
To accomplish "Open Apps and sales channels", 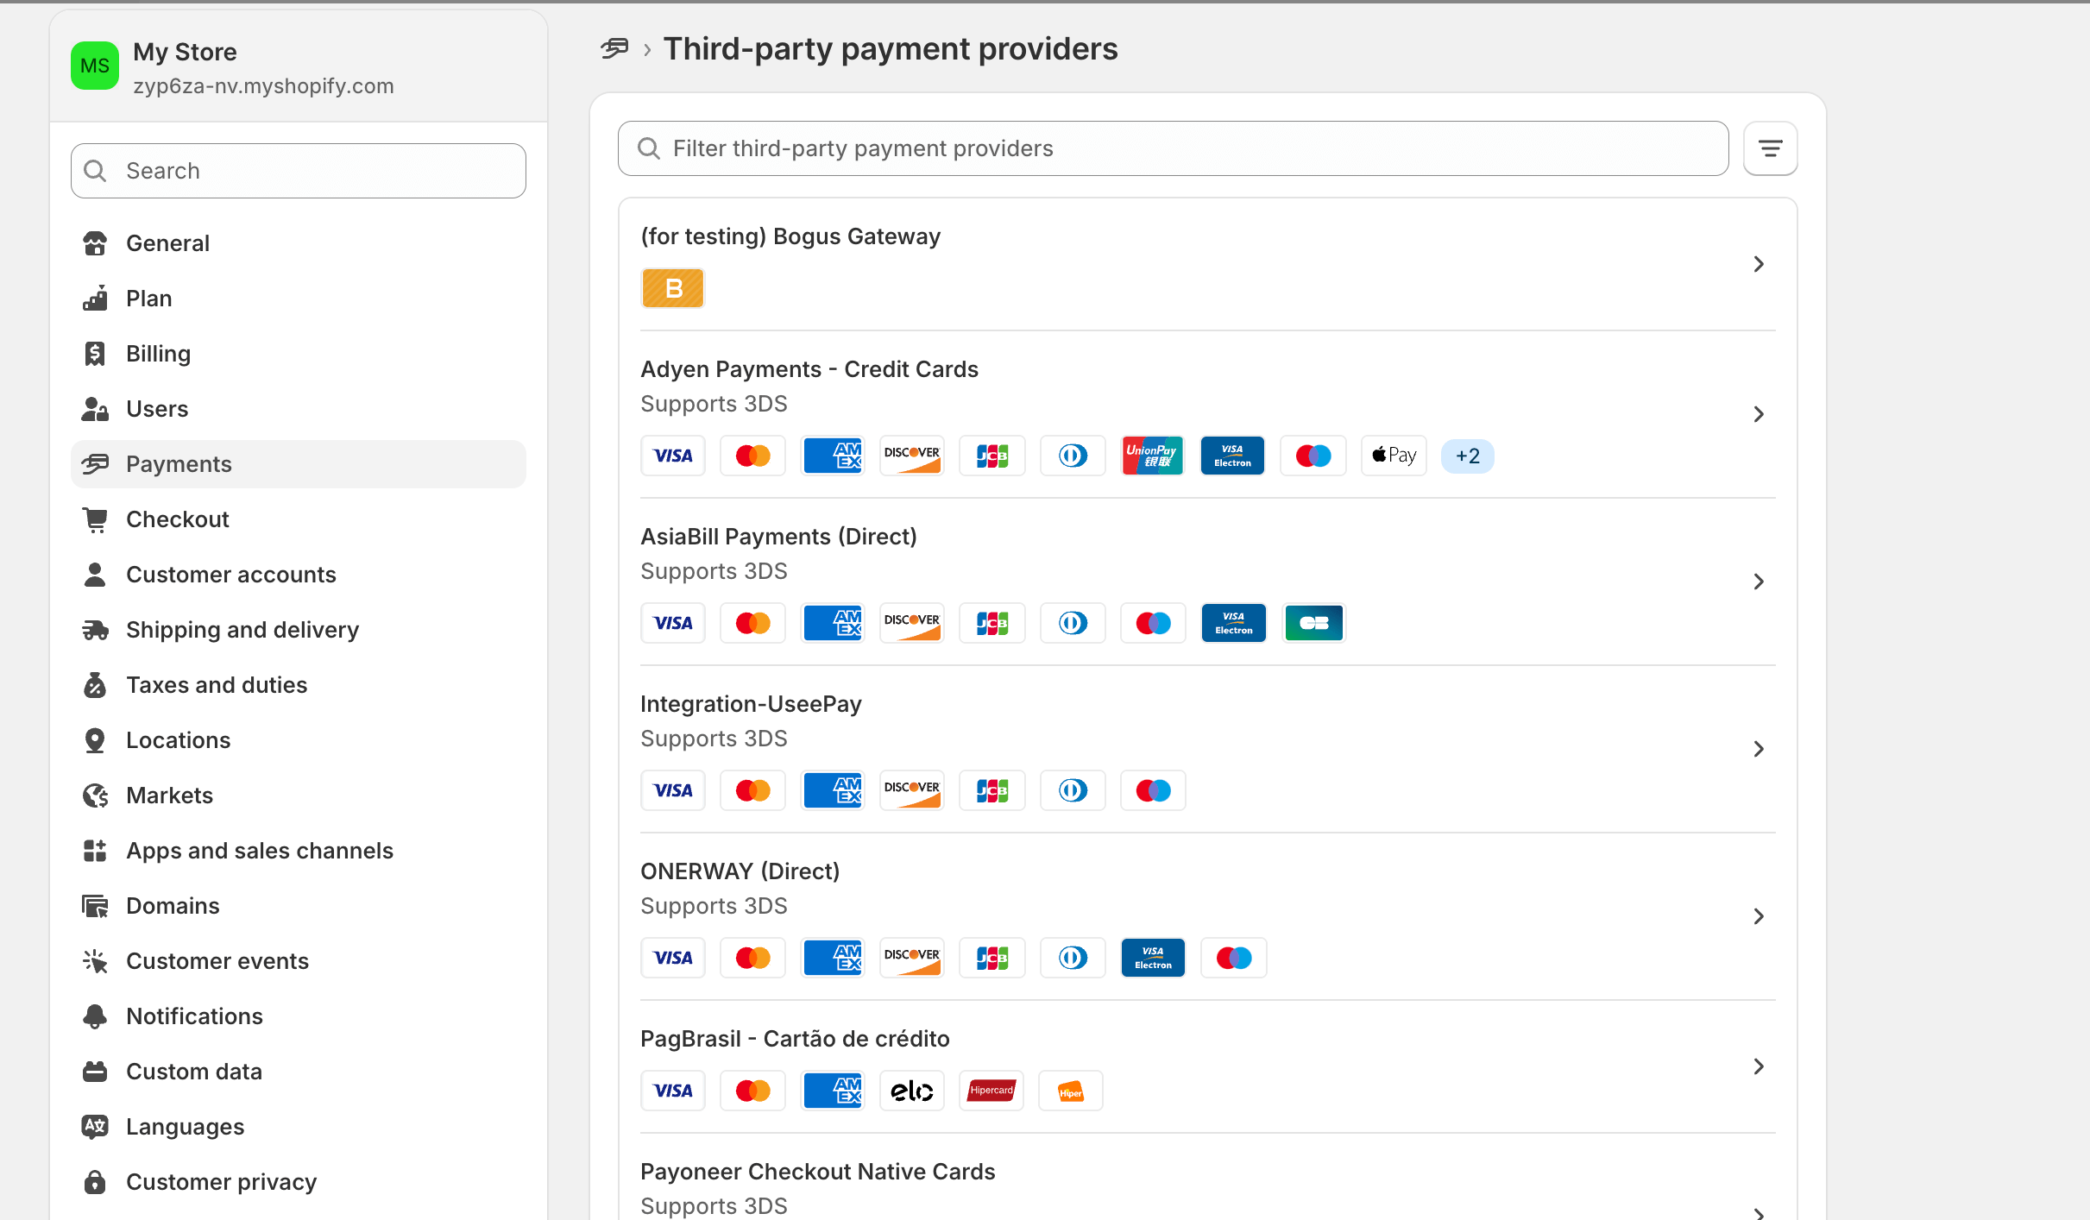I will click(x=299, y=851).
